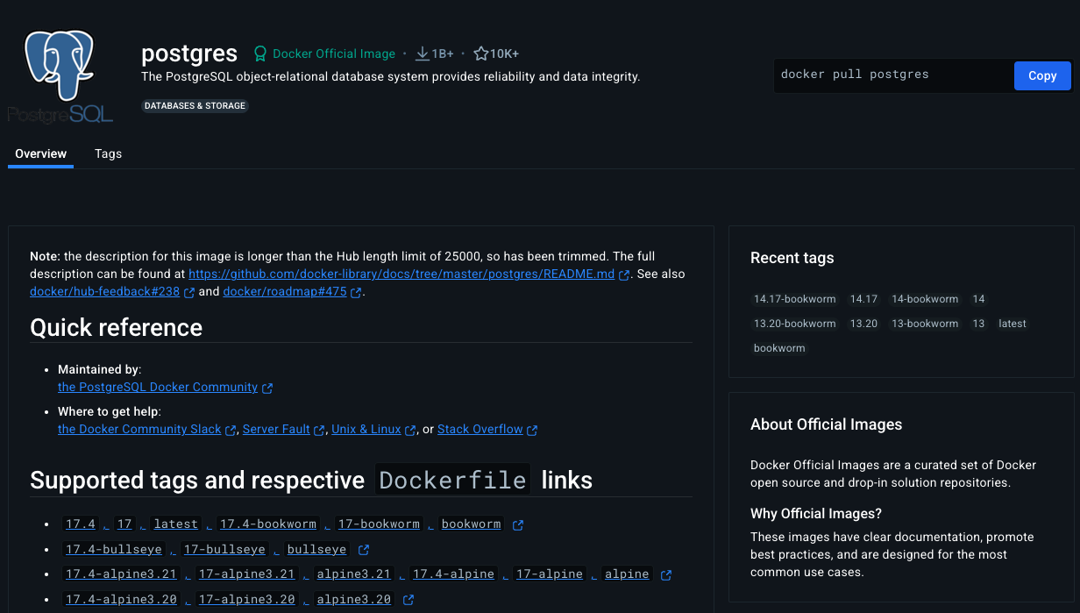This screenshot has width=1080, height=613.
Task: Copy the docker pull postgres command
Action: pos(1042,75)
